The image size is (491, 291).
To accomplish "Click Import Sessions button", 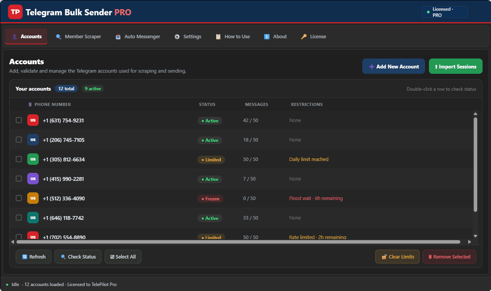I will [x=456, y=67].
